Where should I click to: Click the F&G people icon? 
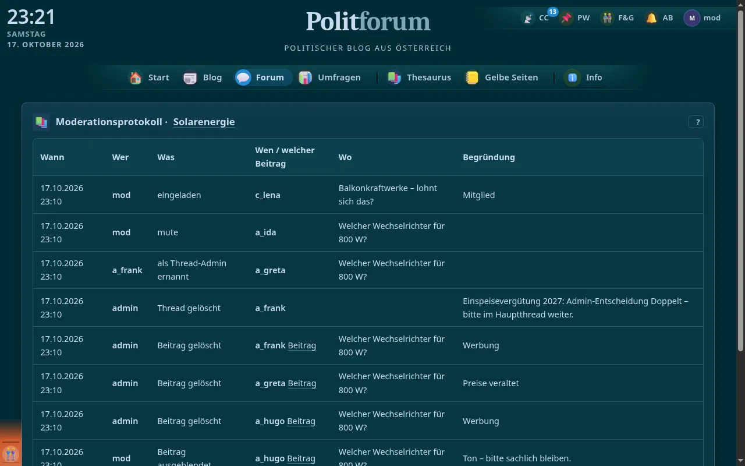pyautogui.click(x=608, y=18)
